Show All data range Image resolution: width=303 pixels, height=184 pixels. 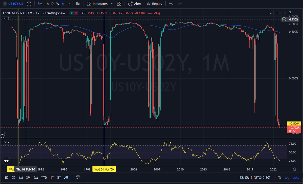coord(66,177)
